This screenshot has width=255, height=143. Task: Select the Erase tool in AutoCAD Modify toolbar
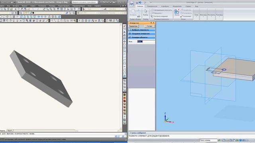[x=125, y=26]
